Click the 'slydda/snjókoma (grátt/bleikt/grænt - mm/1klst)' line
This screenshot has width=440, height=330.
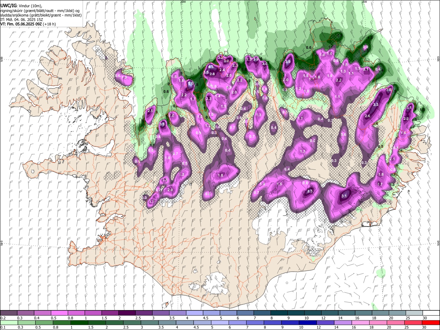pos(41,15)
